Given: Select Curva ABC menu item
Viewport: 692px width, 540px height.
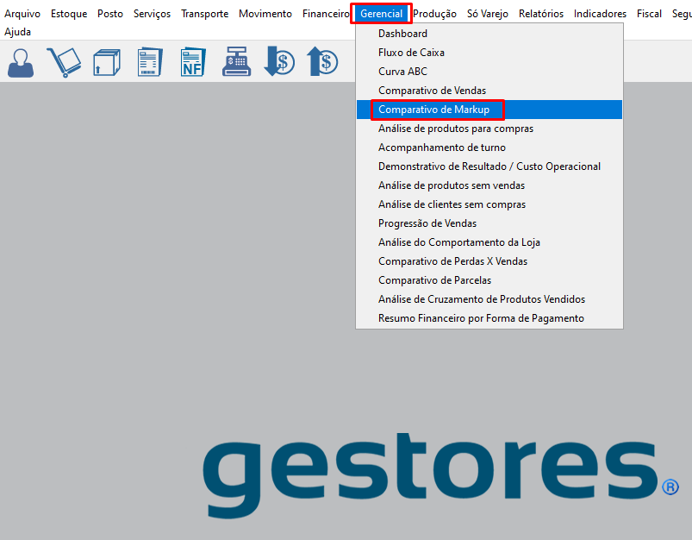Looking at the screenshot, I should click(x=402, y=72).
